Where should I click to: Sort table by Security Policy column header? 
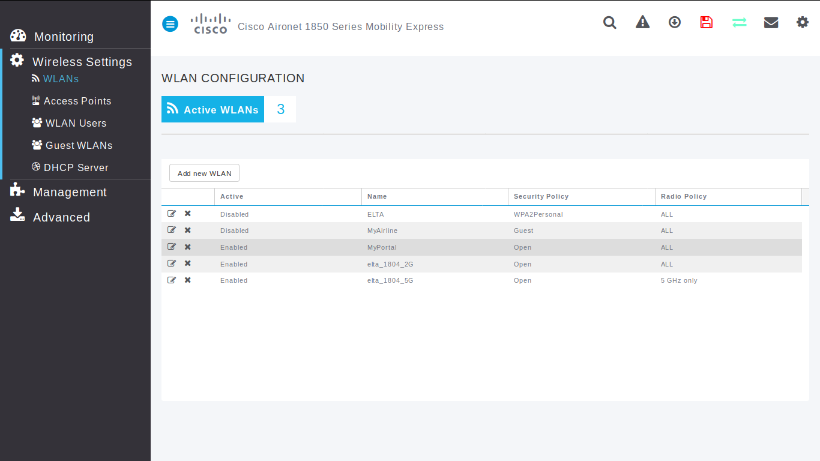pyautogui.click(x=541, y=196)
